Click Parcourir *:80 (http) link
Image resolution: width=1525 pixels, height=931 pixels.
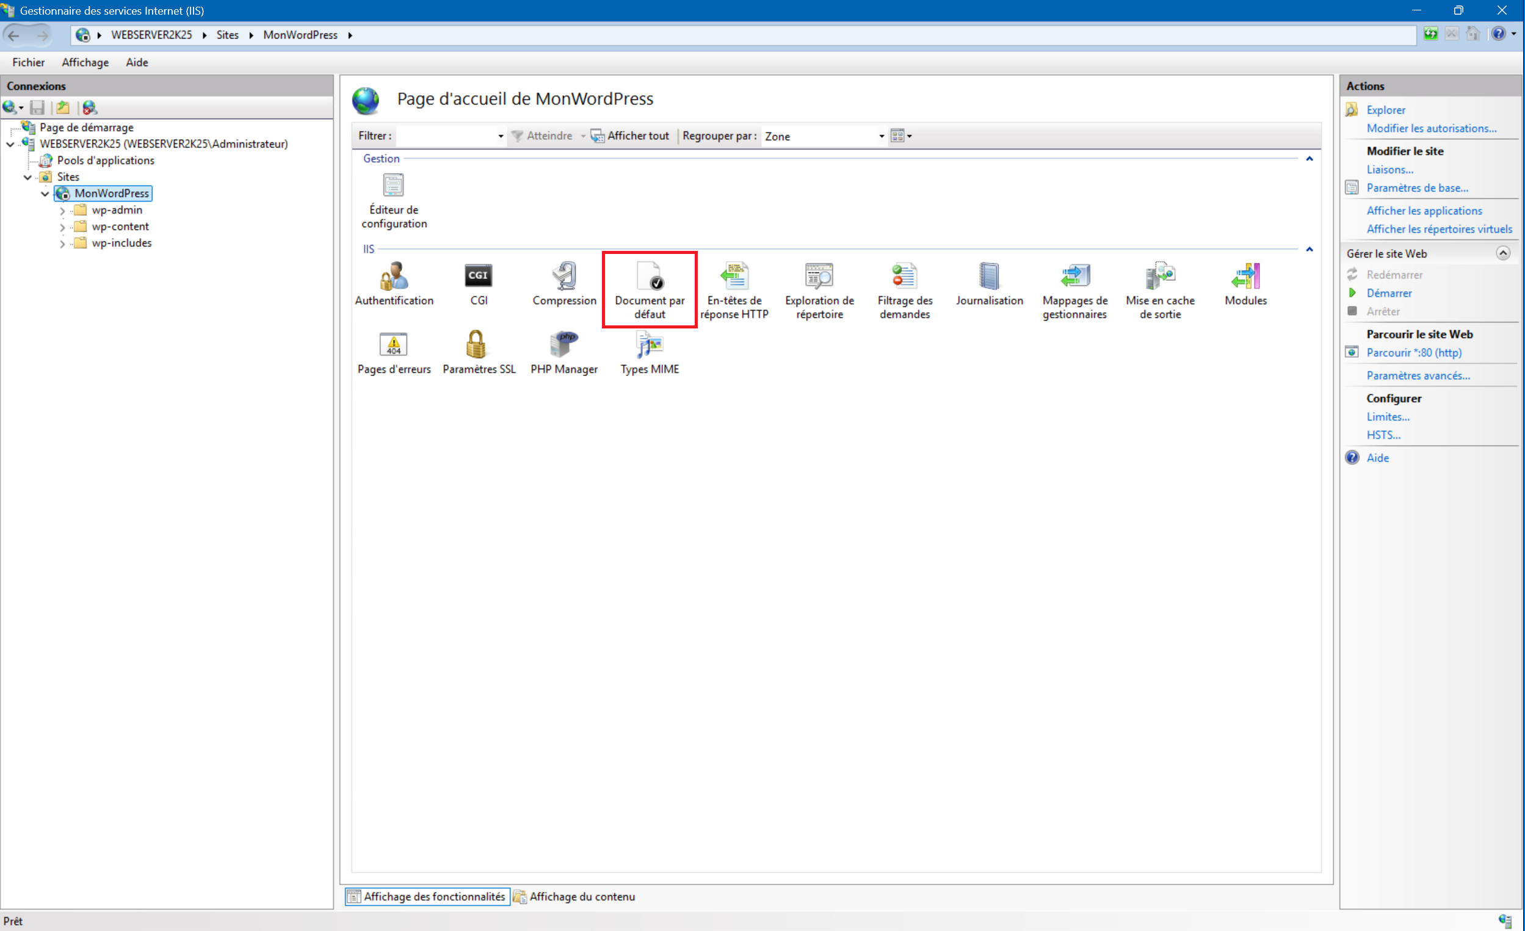click(x=1414, y=352)
